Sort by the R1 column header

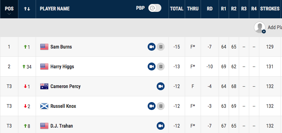[x=224, y=9]
